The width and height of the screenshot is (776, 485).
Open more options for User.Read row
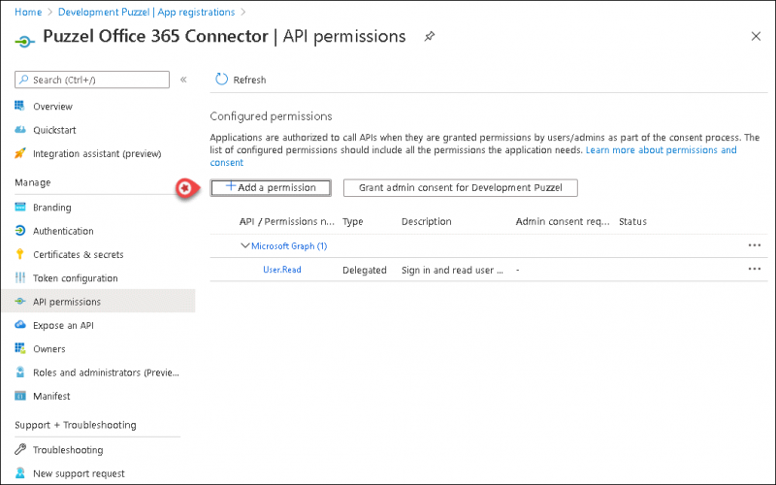click(x=755, y=269)
